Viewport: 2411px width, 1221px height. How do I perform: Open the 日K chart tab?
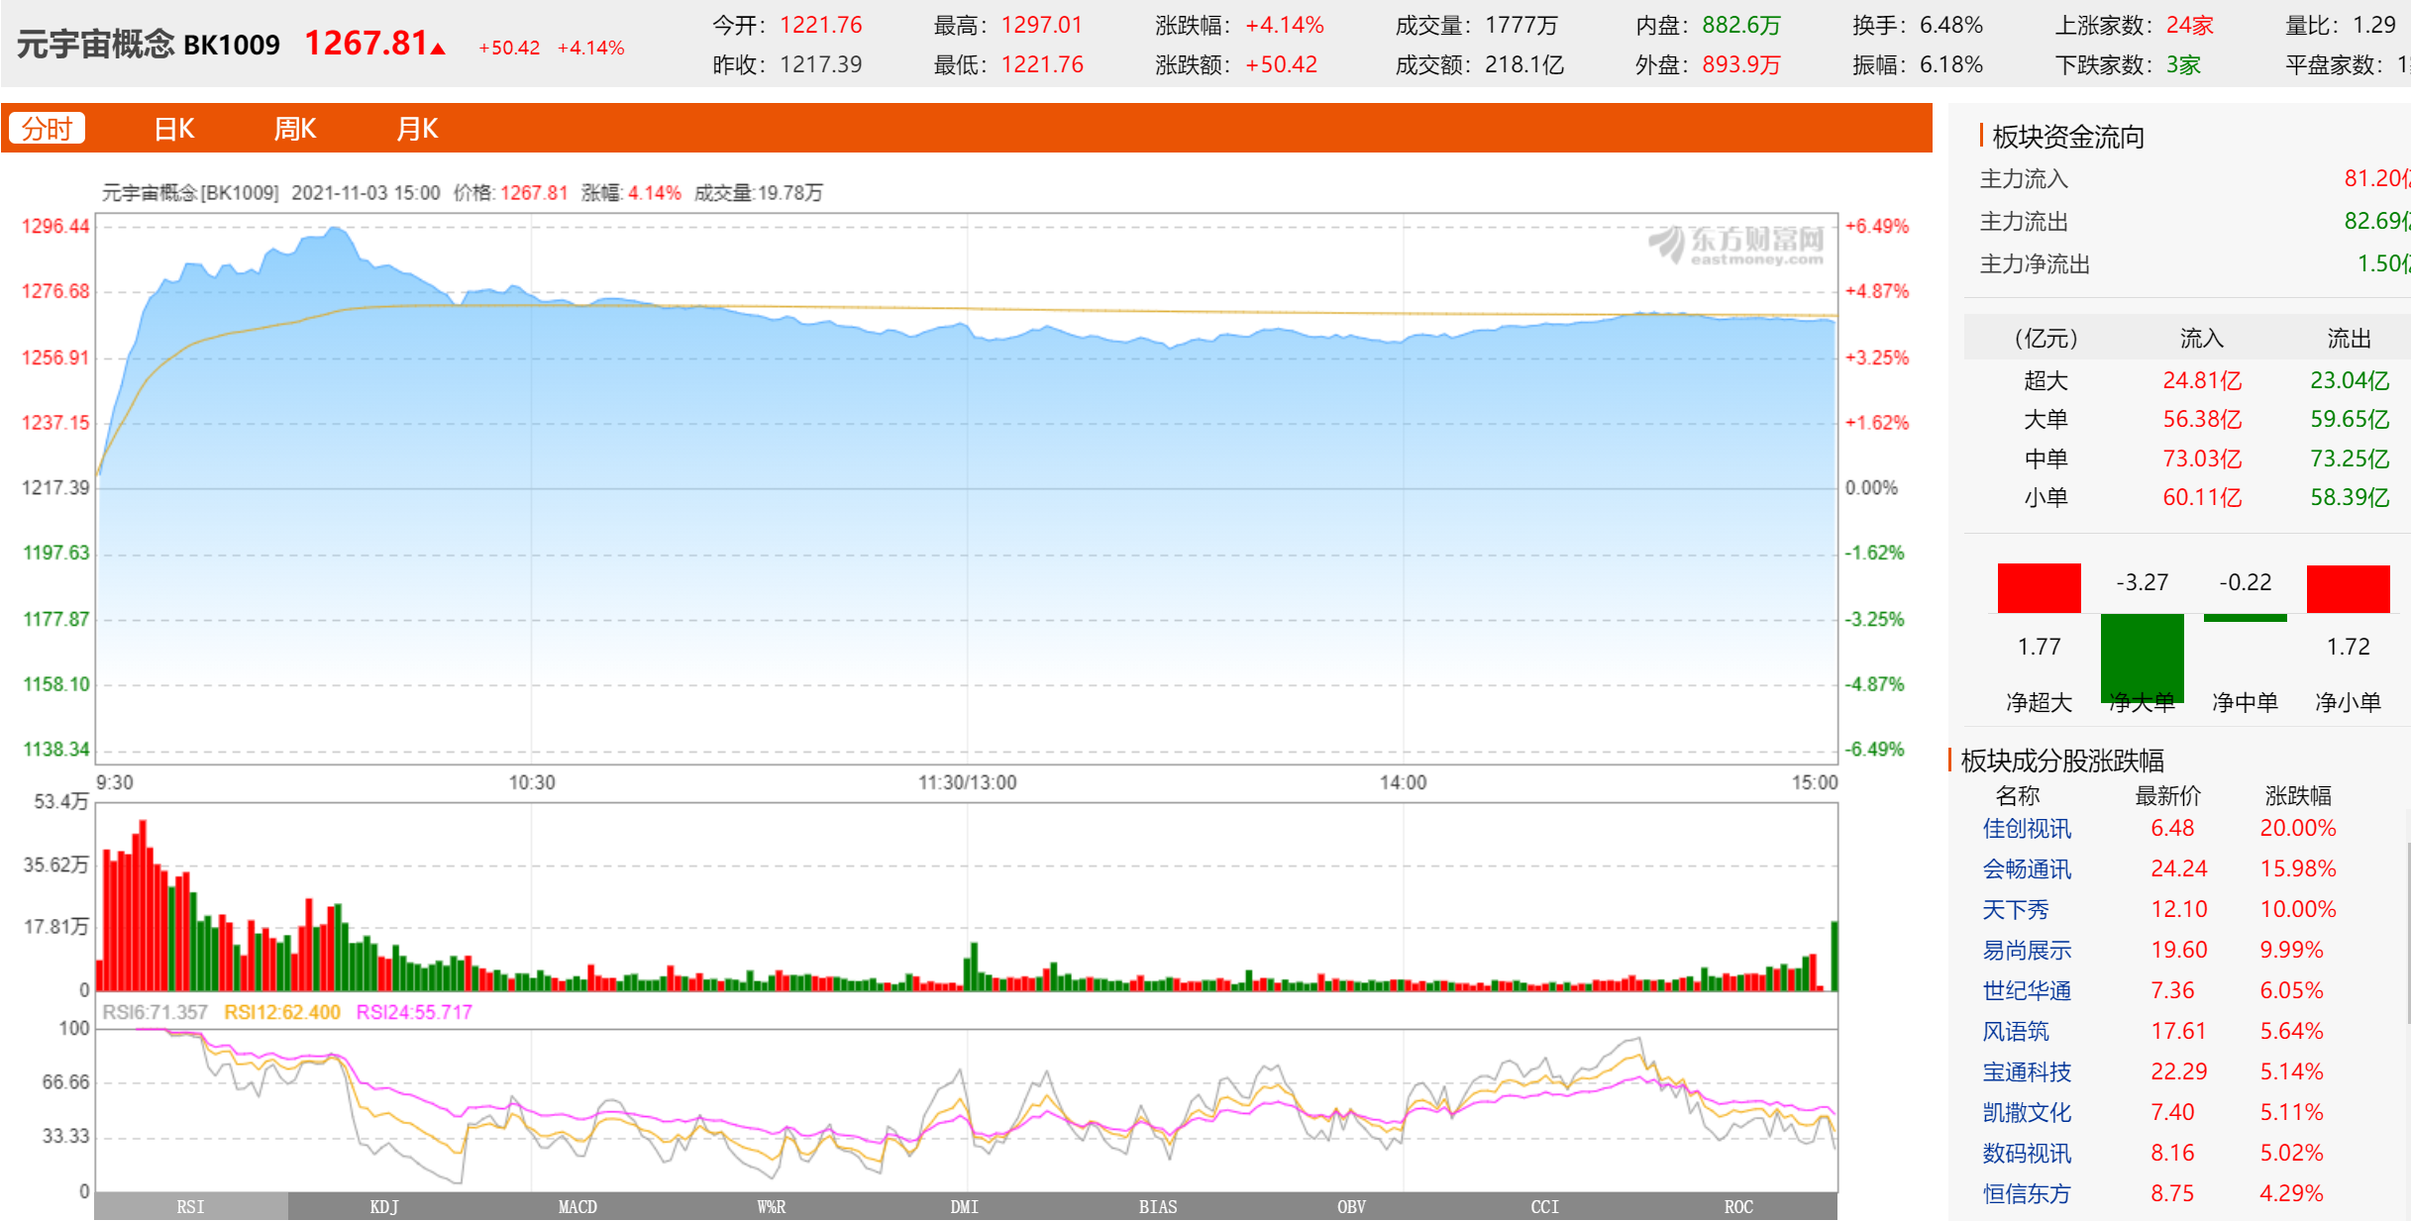coord(173,129)
